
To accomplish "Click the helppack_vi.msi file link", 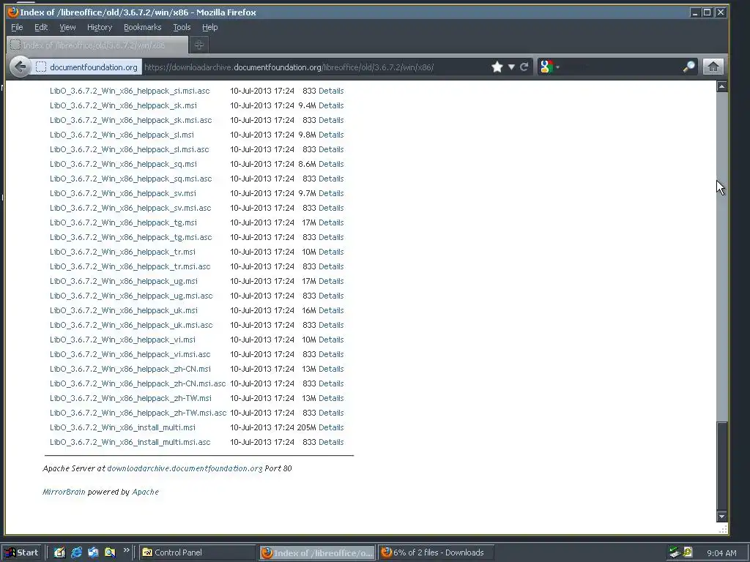I will (122, 340).
